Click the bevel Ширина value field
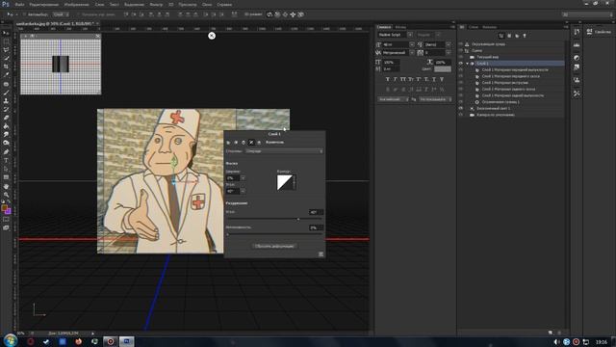616x347 pixels. click(233, 178)
